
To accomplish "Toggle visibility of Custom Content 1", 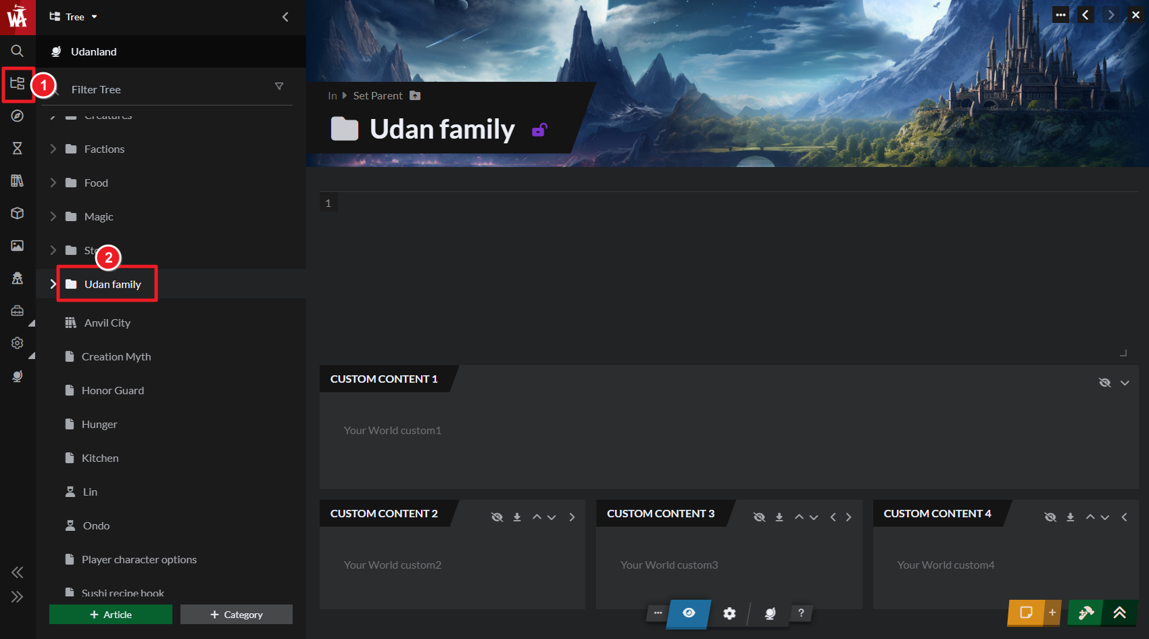I will (1105, 383).
